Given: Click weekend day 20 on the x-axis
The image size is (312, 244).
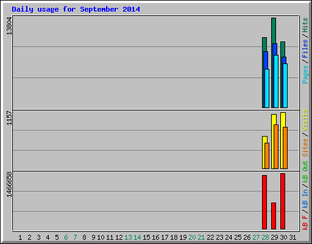Looking at the screenshot, I should [192, 237].
